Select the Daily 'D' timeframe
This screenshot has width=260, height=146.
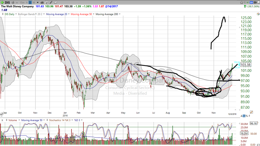(x=30, y=2)
